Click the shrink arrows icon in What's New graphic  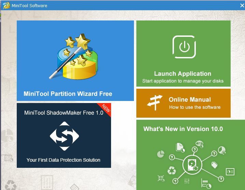pos(161,178)
